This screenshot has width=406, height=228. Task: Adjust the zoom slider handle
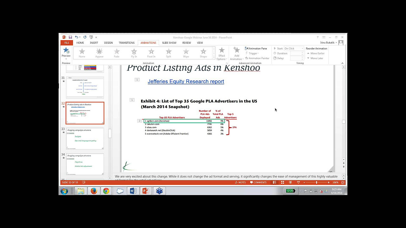coord(316,182)
